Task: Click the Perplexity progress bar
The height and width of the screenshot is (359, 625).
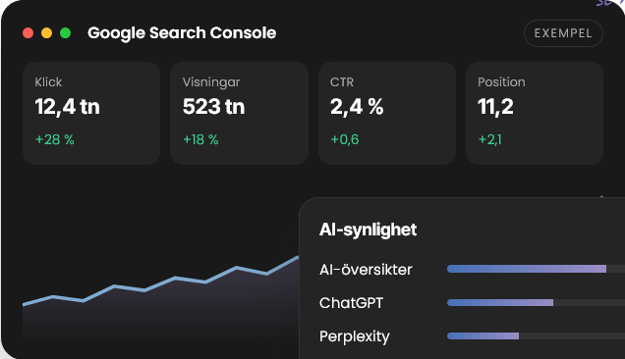Action: [x=536, y=336]
